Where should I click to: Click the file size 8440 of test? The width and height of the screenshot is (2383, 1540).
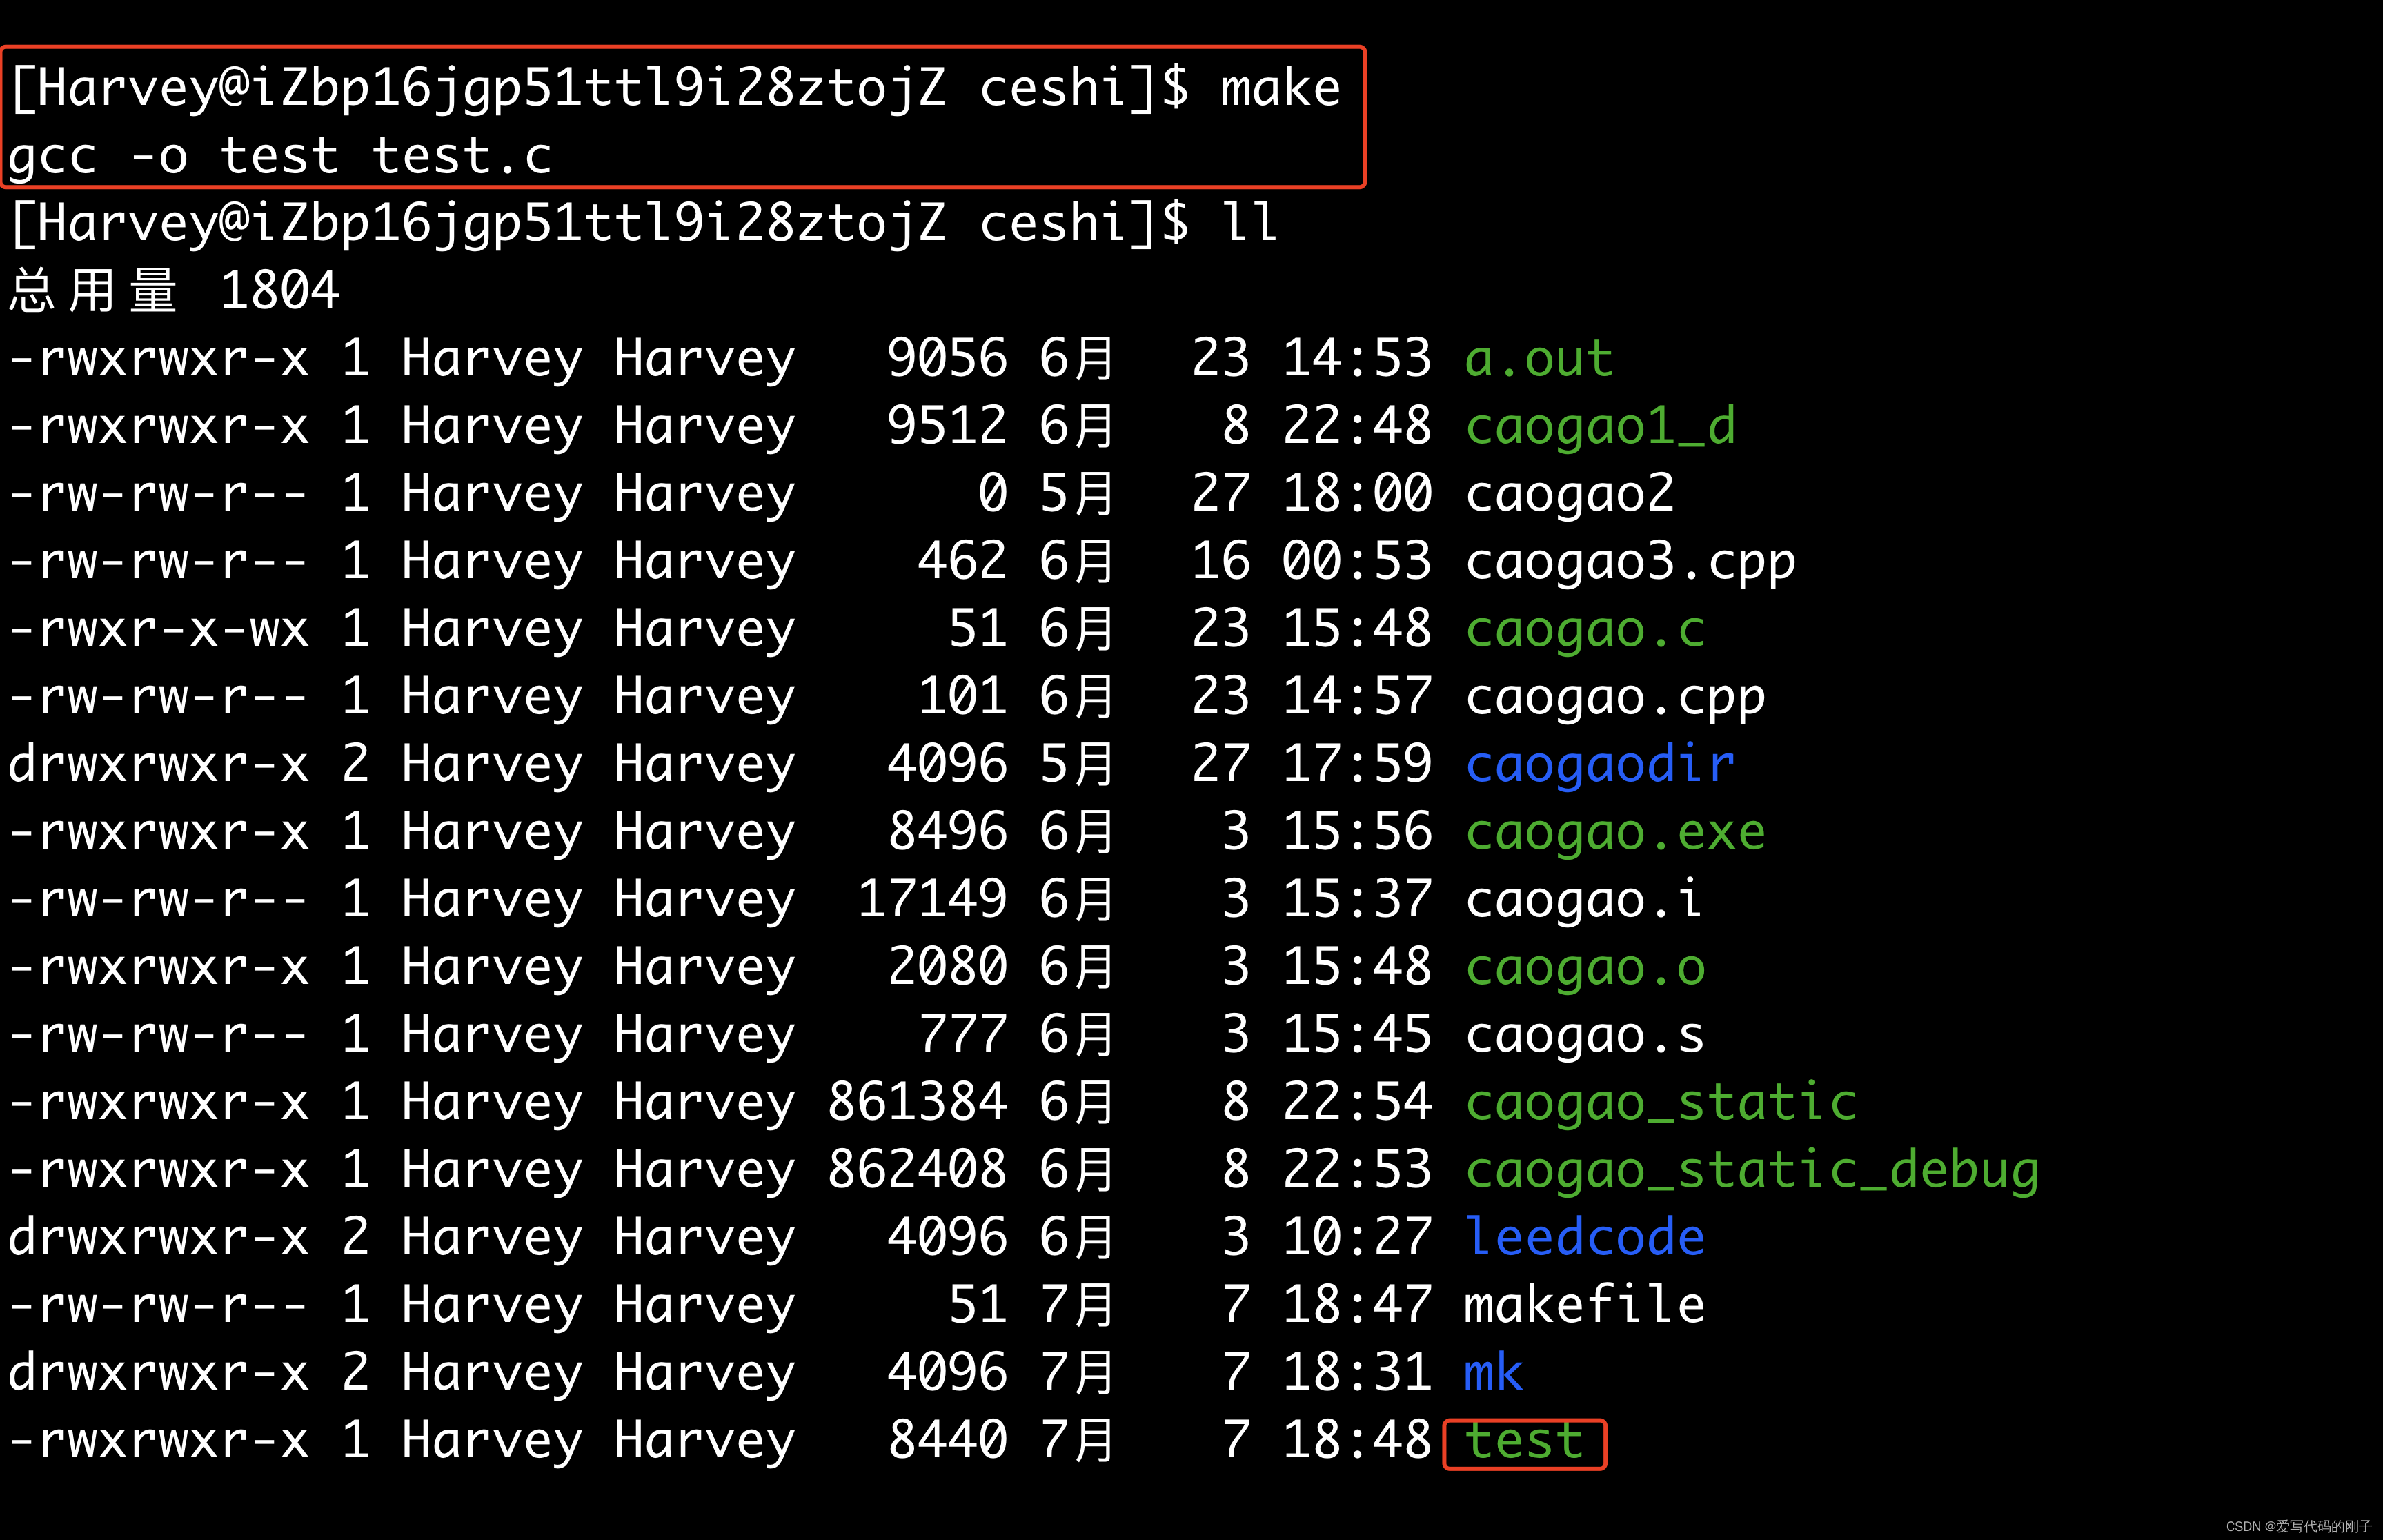947,1441
